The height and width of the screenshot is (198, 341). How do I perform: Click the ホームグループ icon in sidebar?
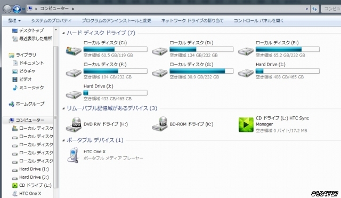point(11,104)
